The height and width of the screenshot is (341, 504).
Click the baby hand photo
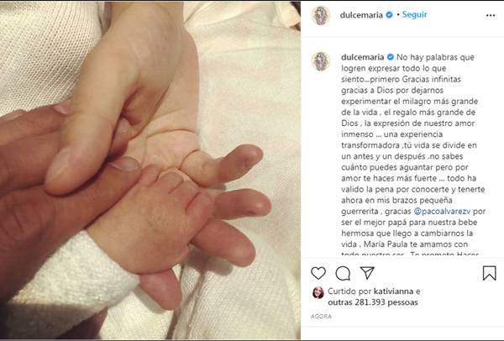point(150,170)
